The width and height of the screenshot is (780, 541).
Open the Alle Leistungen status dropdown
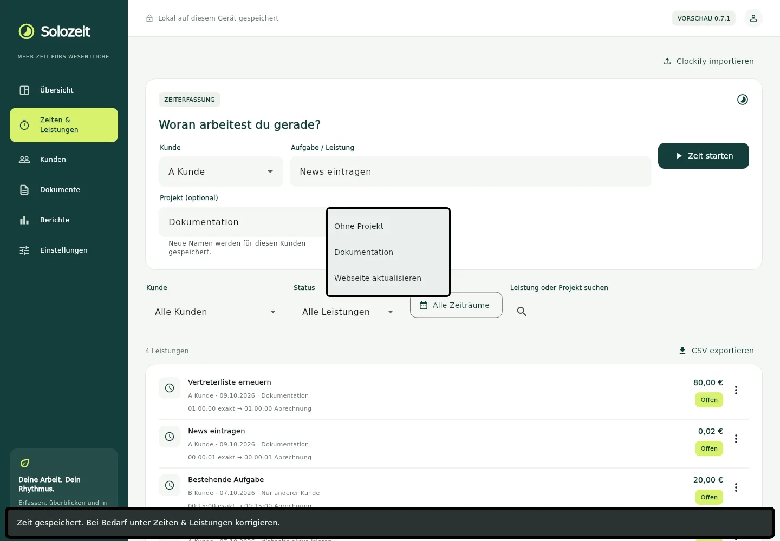[x=348, y=312]
